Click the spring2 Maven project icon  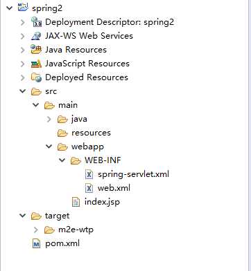(x=23, y=8)
